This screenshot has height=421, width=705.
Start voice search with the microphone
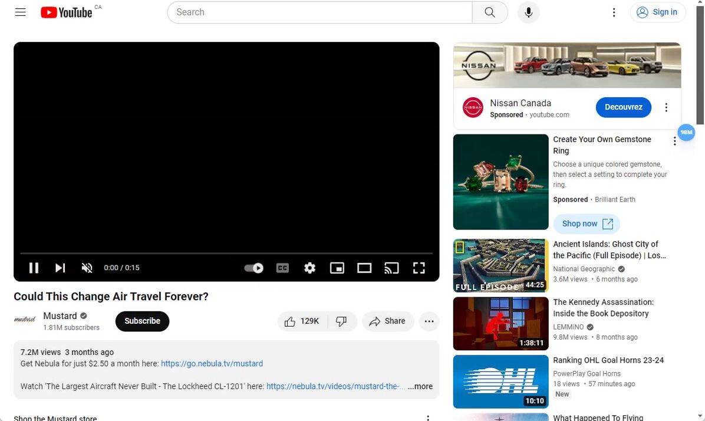coord(528,12)
